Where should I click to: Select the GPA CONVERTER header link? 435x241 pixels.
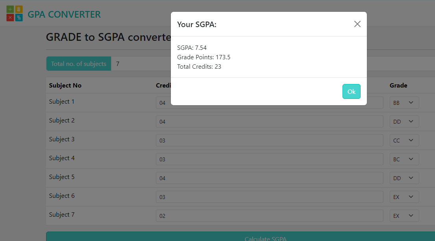(x=64, y=14)
